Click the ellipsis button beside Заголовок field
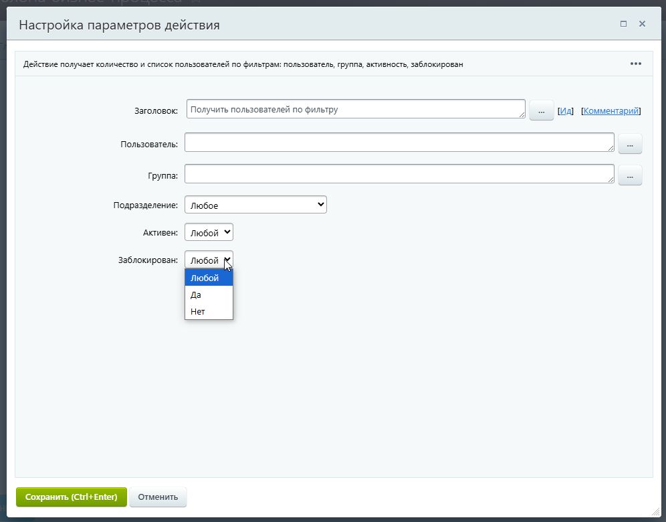 541,110
